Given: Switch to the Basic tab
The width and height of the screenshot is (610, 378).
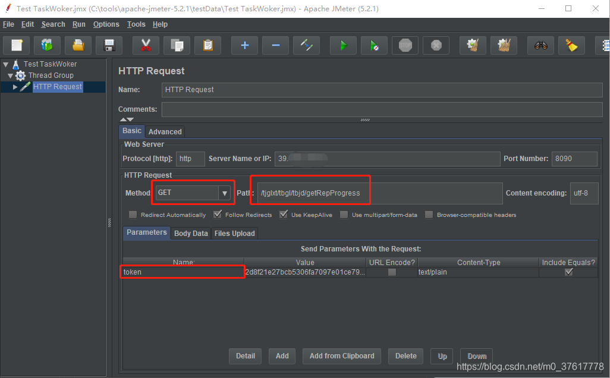Looking at the screenshot, I should tap(132, 131).
